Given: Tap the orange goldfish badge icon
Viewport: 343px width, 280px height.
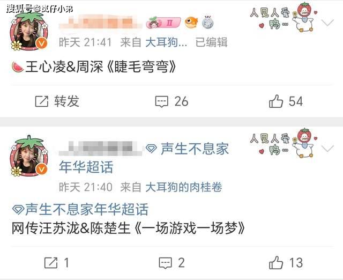Looking at the screenshot, I should (191, 23).
